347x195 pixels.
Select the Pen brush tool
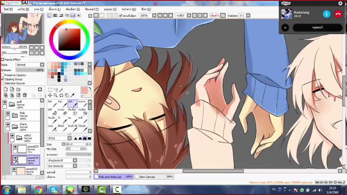(x=52, y=104)
